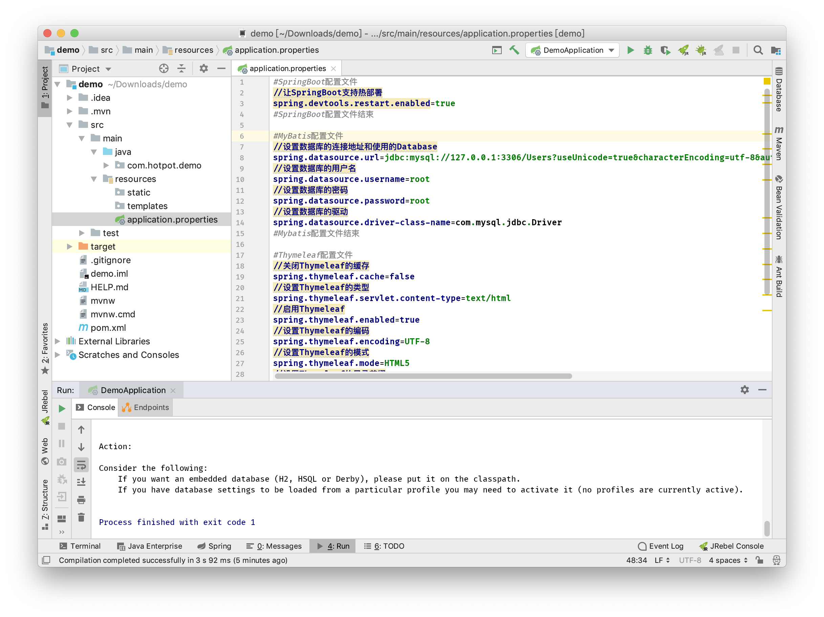Viewport: 824px width, 617px height.
Task: Open the DemoApplication run configuration dropdown
Action: click(x=572, y=50)
